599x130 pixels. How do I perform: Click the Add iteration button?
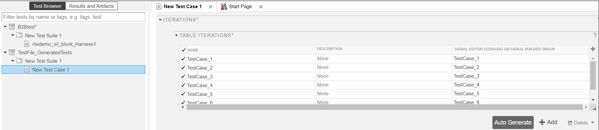(x=548, y=122)
